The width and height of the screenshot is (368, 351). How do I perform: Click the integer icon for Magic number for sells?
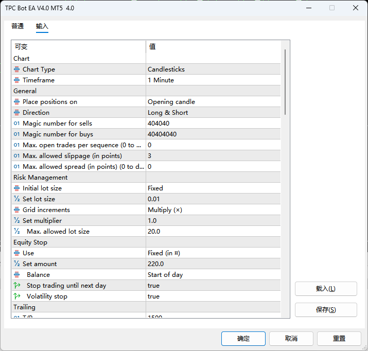coord(16,124)
